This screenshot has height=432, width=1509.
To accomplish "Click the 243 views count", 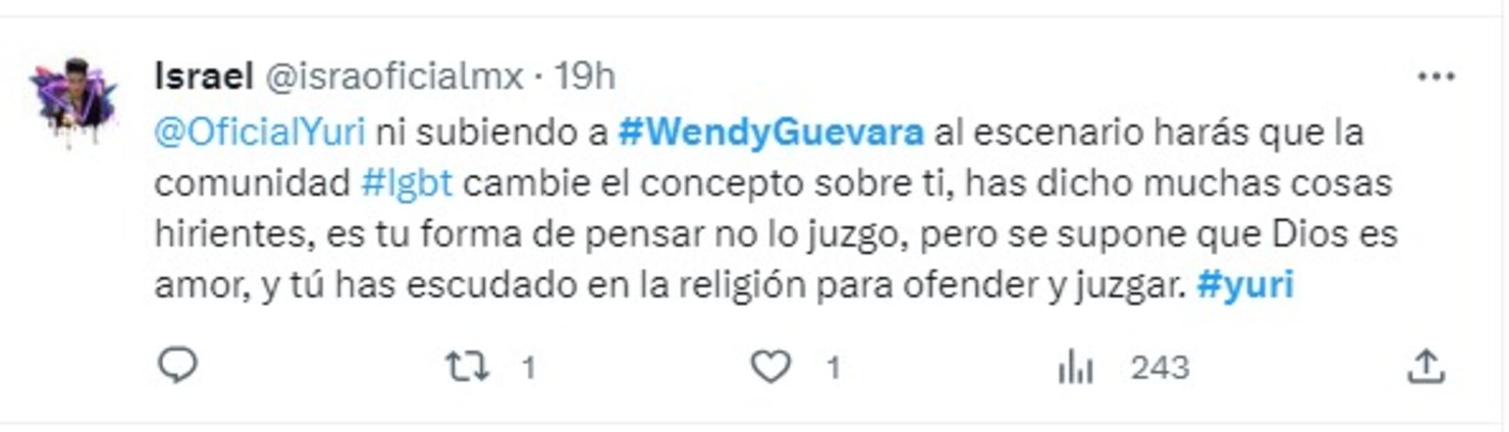I will [1160, 367].
